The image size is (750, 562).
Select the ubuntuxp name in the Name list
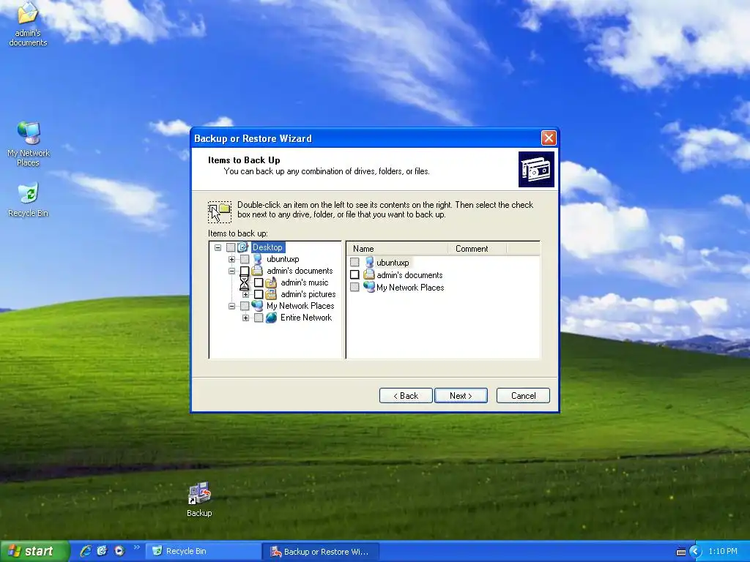pos(393,263)
